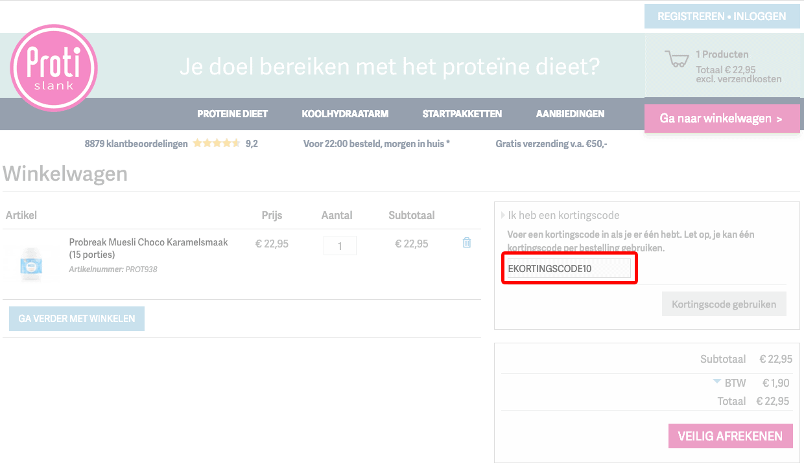The height and width of the screenshot is (469, 804).
Task: Click the 9,2 rating score
Action: [x=252, y=144]
